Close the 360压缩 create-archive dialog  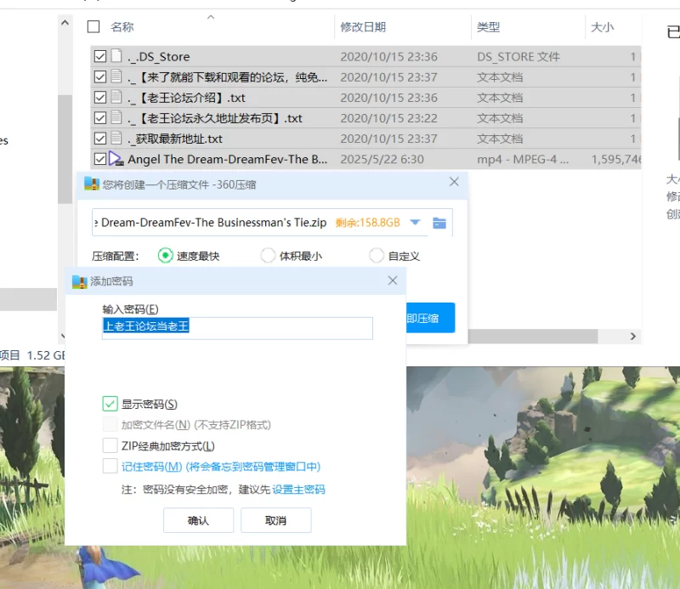point(454,182)
